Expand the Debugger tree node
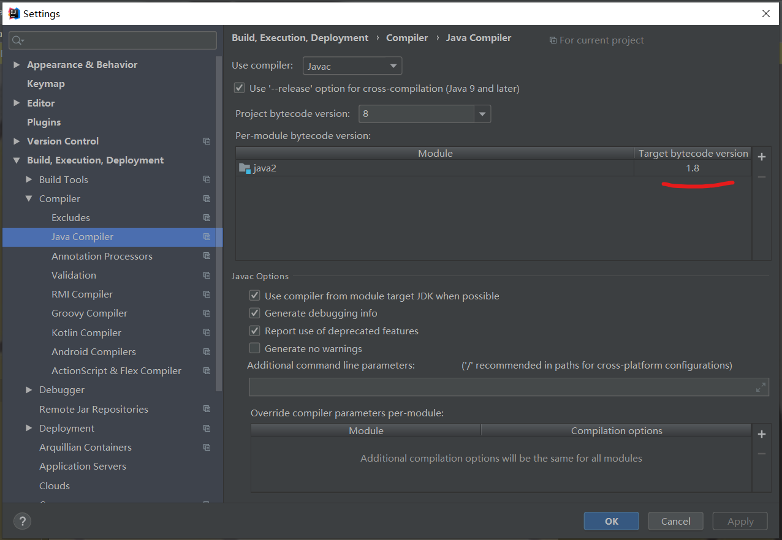The height and width of the screenshot is (540, 782). 28,389
